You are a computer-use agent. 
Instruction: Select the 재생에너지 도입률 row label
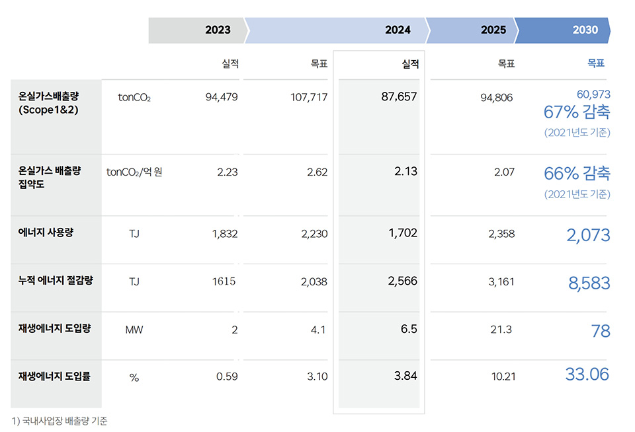(x=54, y=377)
